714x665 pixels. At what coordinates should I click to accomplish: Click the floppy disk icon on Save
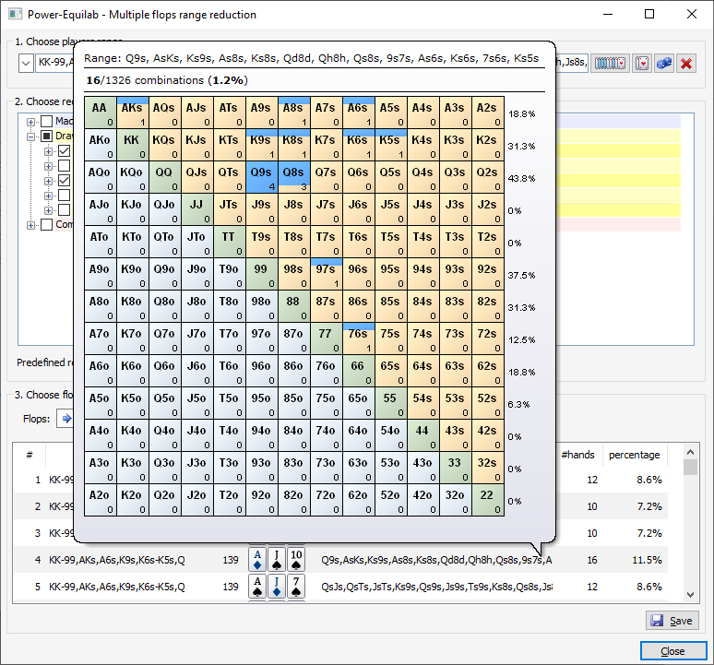(x=657, y=621)
